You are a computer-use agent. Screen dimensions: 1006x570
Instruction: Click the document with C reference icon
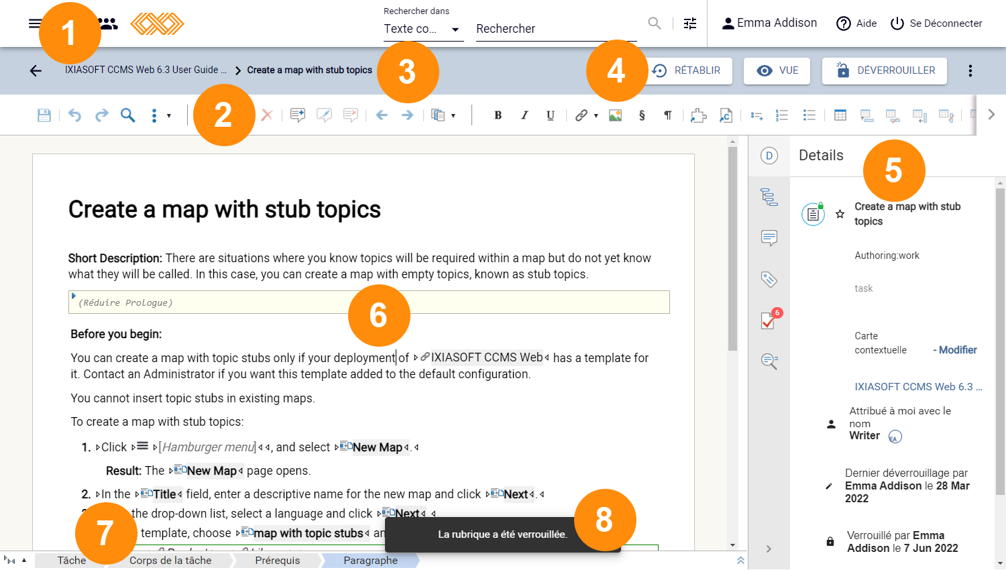click(726, 115)
